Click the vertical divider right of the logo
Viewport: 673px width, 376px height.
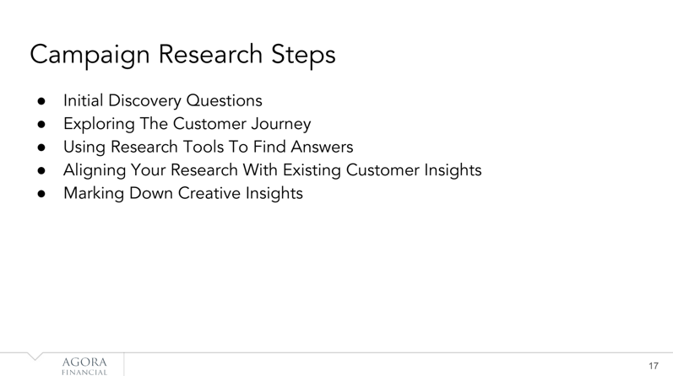[x=124, y=364]
